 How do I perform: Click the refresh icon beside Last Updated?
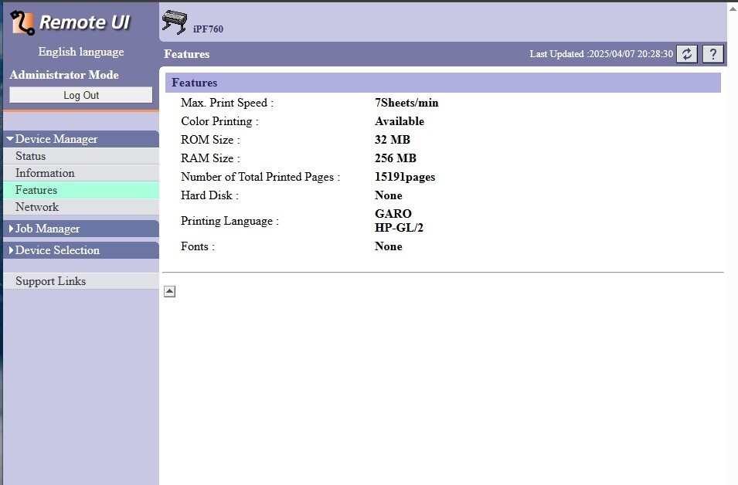687,54
